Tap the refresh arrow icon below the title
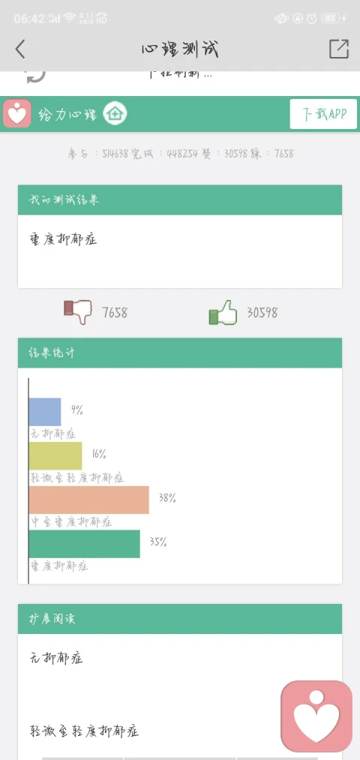Screen dimensions: 360x760 point(35,74)
